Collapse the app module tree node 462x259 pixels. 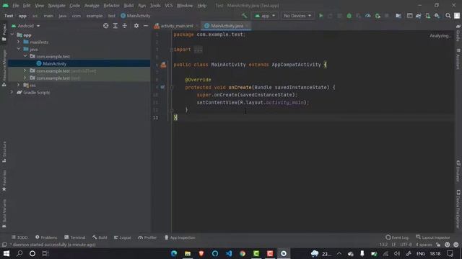12,35
